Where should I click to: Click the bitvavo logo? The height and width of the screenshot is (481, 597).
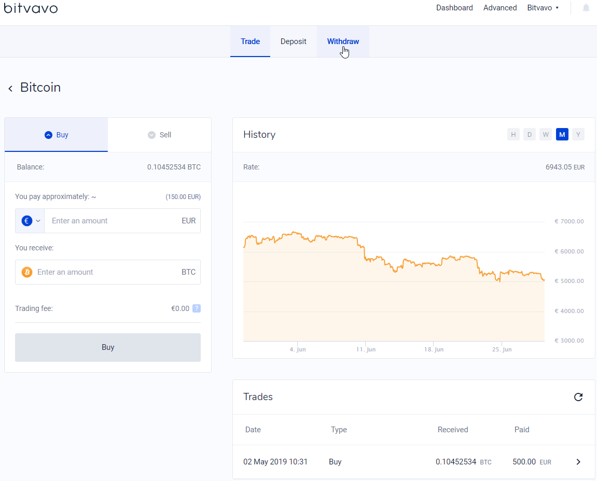tap(31, 8)
